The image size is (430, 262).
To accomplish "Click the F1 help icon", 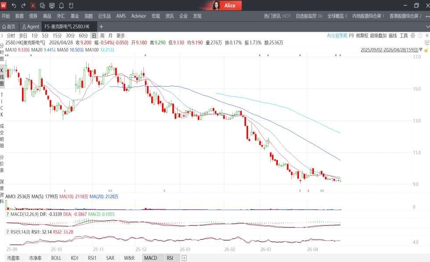I will [71, 5].
